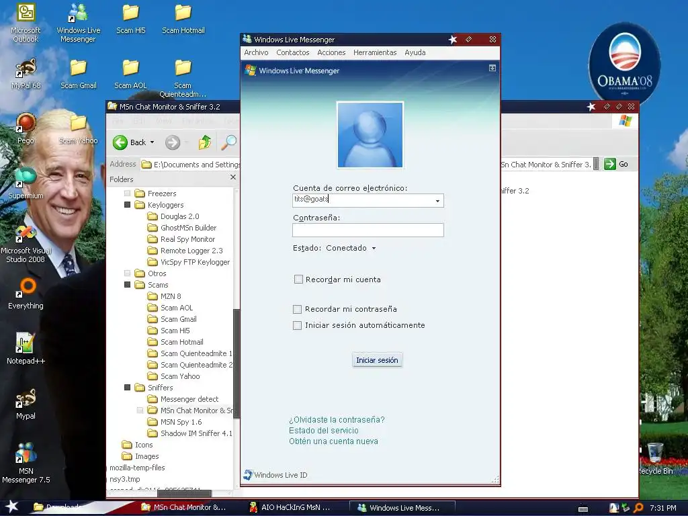Collapse the Keyloggers folder tree node
The height and width of the screenshot is (516, 688).
click(x=127, y=204)
